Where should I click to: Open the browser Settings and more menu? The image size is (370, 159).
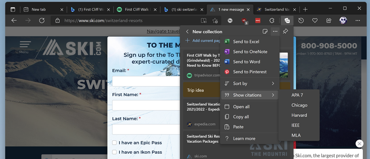[358, 21]
